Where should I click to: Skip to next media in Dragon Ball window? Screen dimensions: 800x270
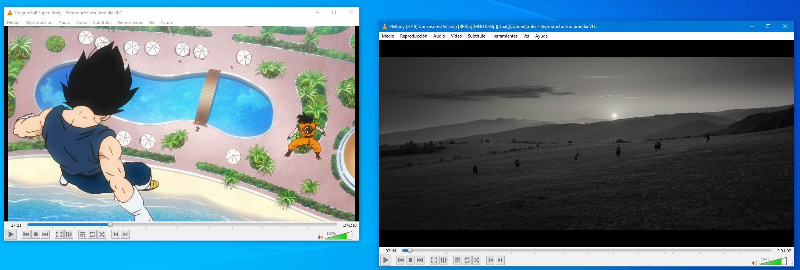click(x=45, y=234)
